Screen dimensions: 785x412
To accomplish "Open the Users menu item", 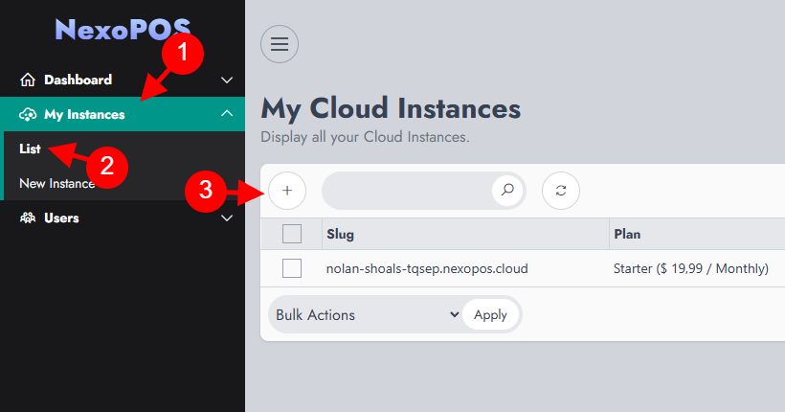I will (x=123, y=218).
